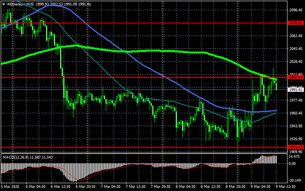Select the red 2007.64 price level label

[x=296, y=77]
